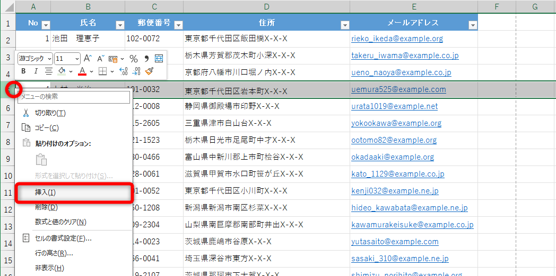556x276 pixels.
Task: Apply comma style in mini toolbar
Action: [146, 58]
